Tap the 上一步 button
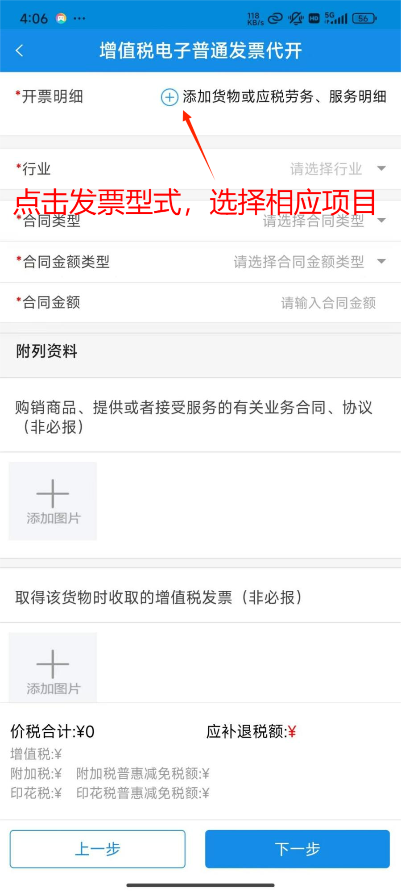 (x=97, y=849)
